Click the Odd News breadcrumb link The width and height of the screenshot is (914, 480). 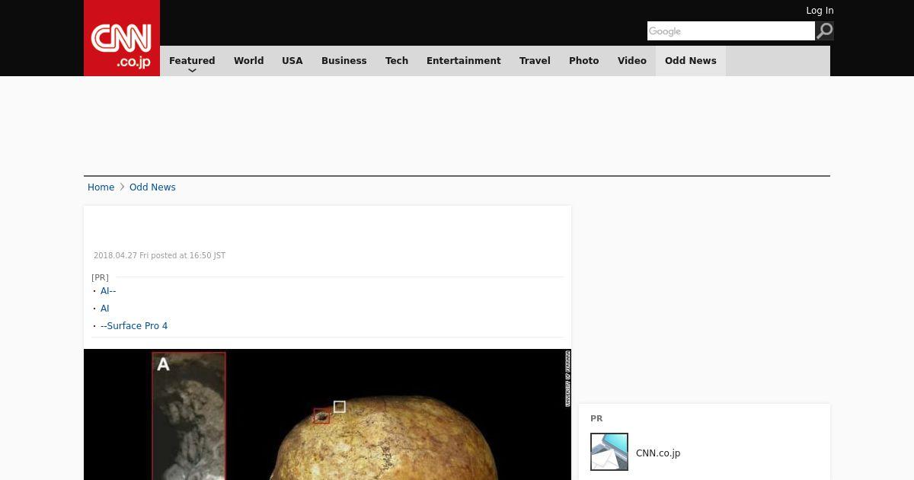152,187
